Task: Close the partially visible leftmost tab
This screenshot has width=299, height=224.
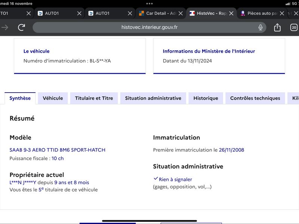Action: coord(29,13)
